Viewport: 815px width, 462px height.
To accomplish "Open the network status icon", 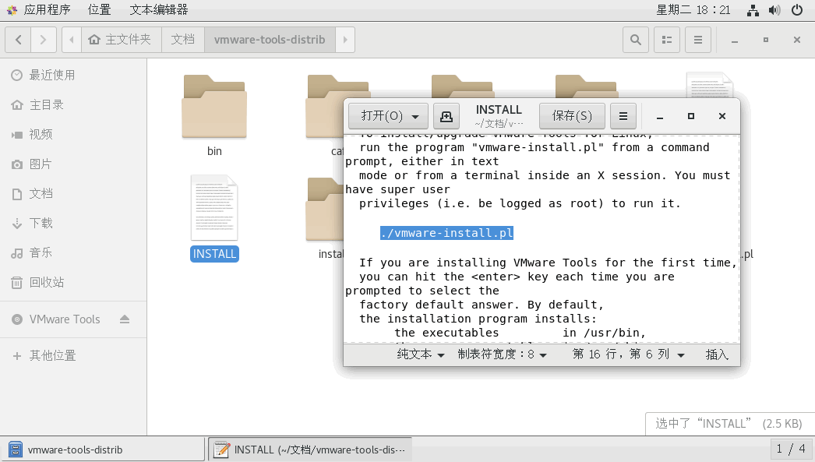I will pyautogui.click(x=753, y=10).
